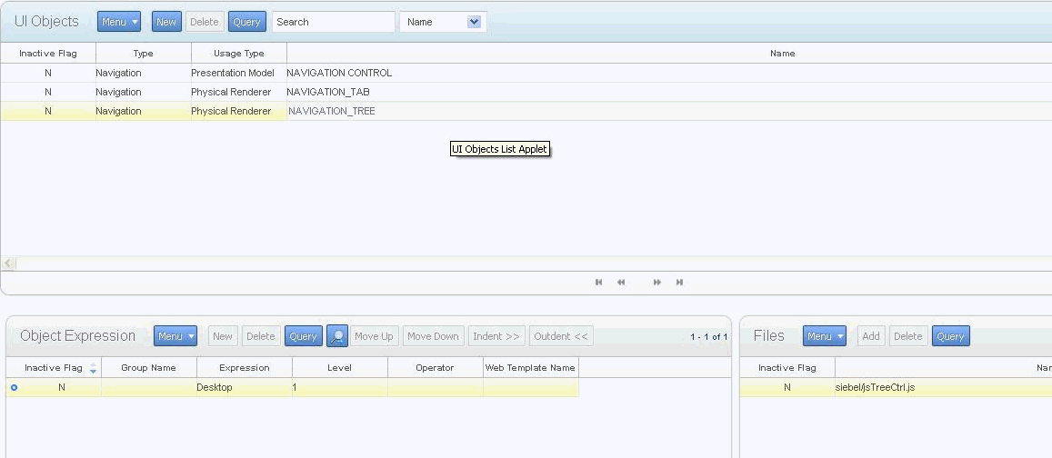
Task: Select the NAVIGATION_TAB row name
Action: [x=327, y=92]
